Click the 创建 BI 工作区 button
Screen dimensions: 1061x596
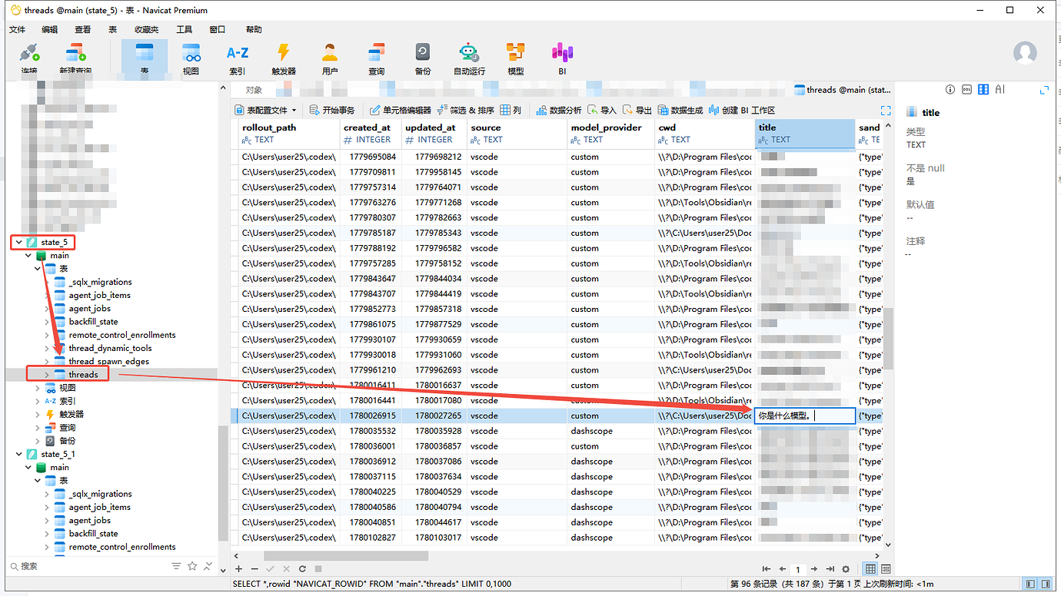(x=742, y=111)
